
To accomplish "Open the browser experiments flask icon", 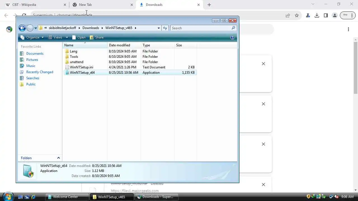I will coord(308,16).
